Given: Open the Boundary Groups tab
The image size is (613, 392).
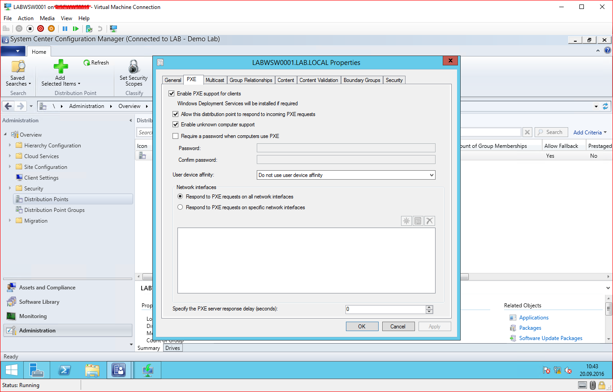Looking at the screenshot, I should [x=362, y=80].
